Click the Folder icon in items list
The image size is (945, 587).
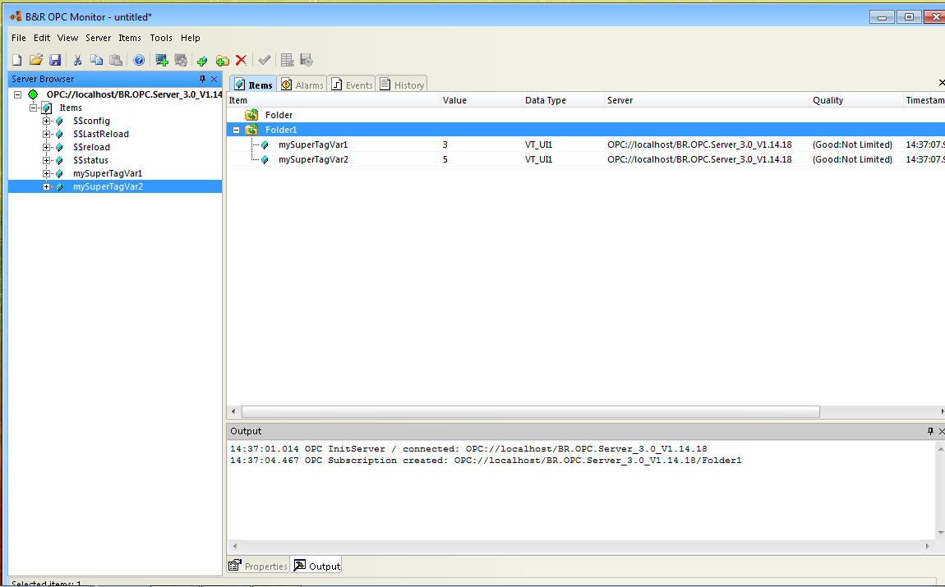251,115
